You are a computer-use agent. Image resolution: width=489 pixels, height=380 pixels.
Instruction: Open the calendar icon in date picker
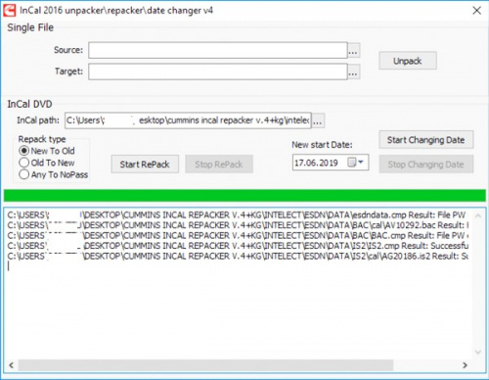[352, 163]
